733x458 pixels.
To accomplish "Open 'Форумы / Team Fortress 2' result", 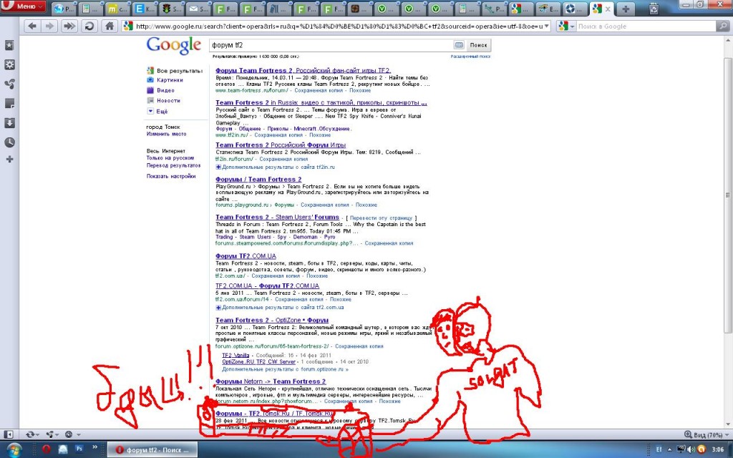I will coord(258,179).
